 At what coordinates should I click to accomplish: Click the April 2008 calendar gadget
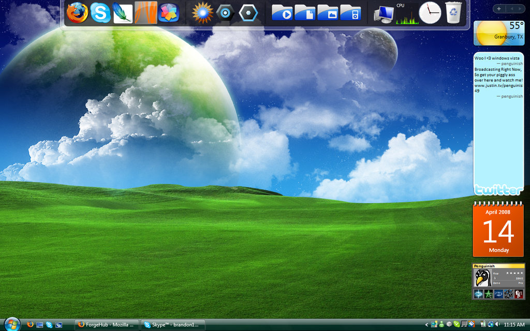click(498, 229)
